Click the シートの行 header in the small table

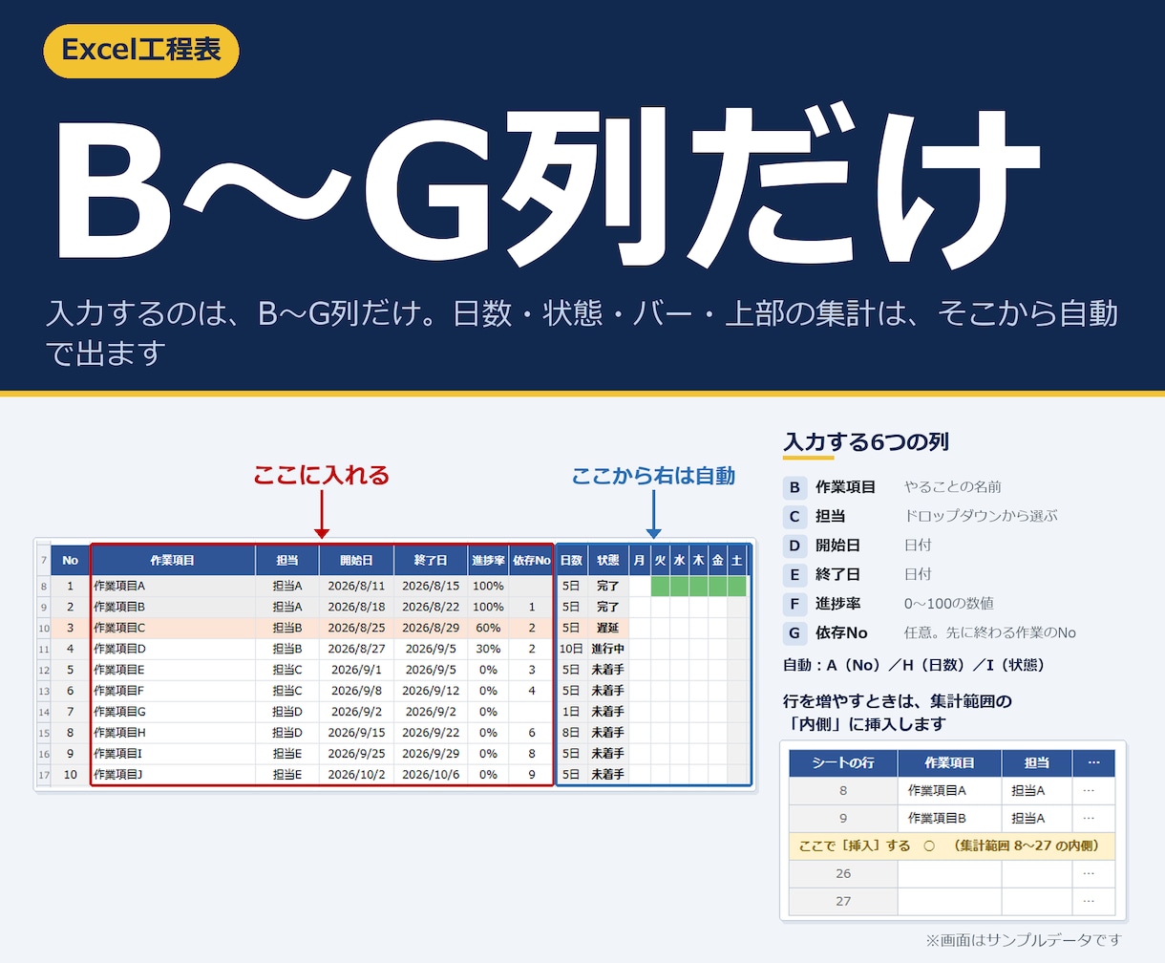(843, 762)
